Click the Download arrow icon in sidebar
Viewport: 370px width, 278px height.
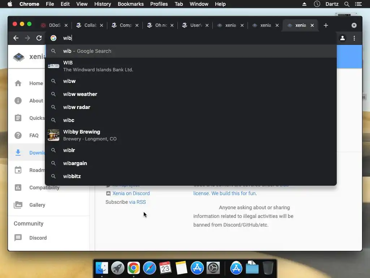[x=18, y=153]
